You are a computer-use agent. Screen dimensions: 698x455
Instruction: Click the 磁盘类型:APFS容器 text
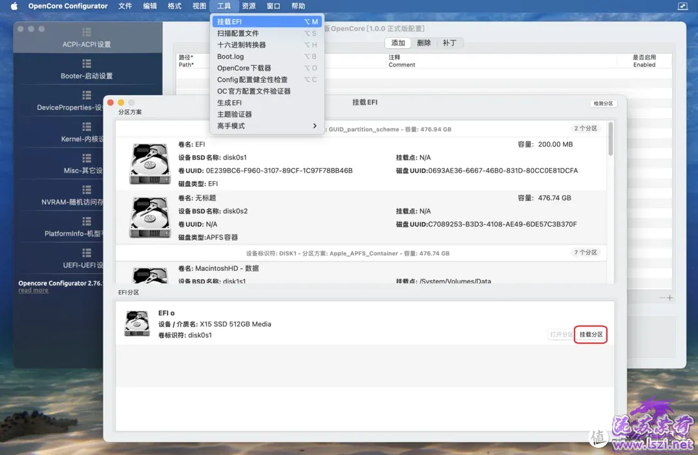[x=208, y=237]
